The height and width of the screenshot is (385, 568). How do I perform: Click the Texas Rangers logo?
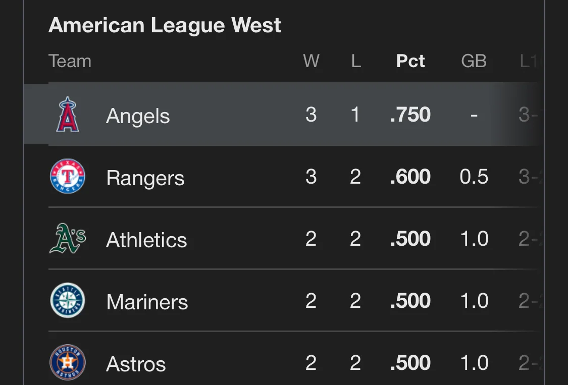[x=68, y=176]
